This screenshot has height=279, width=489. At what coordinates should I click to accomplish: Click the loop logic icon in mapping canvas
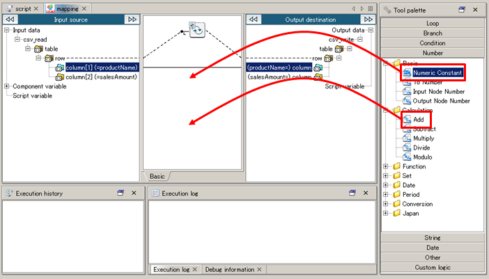[x=196, y=30]
